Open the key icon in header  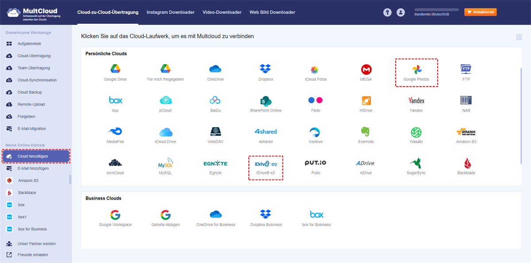(387, 12)
